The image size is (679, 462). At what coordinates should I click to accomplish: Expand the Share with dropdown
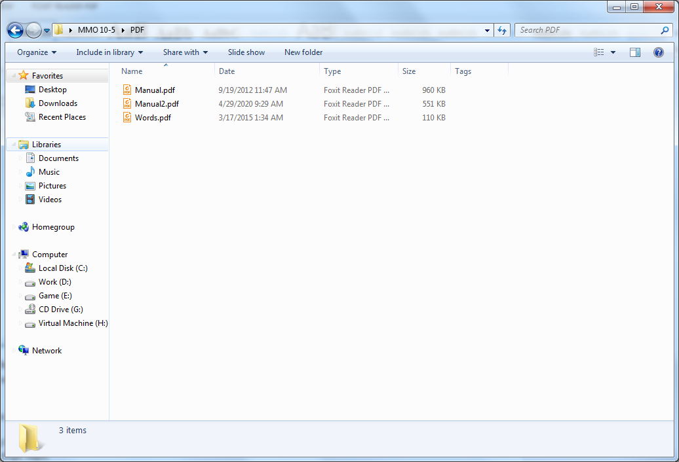(x=185, y=52)
